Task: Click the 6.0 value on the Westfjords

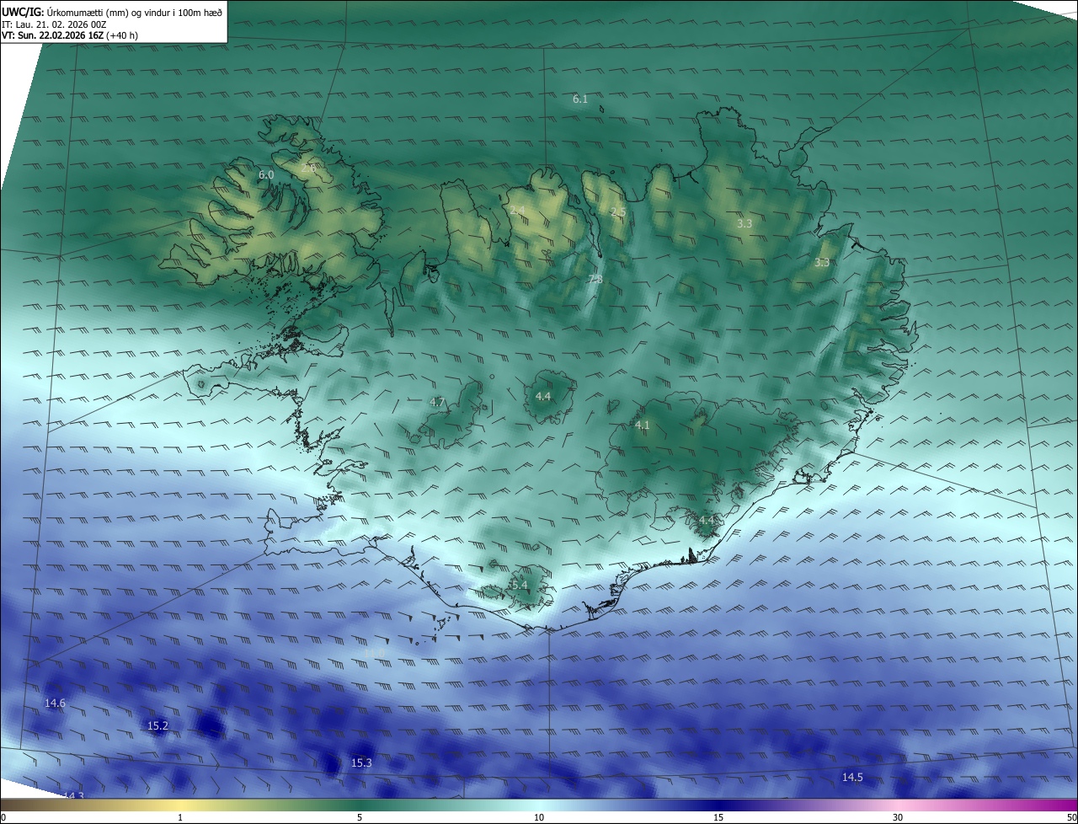Action: point(266,175)
